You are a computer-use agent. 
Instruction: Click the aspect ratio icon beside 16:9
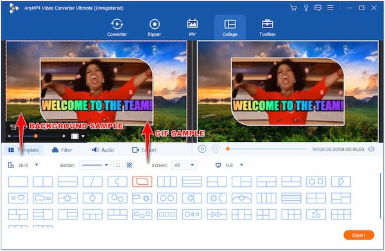point(11,165)
